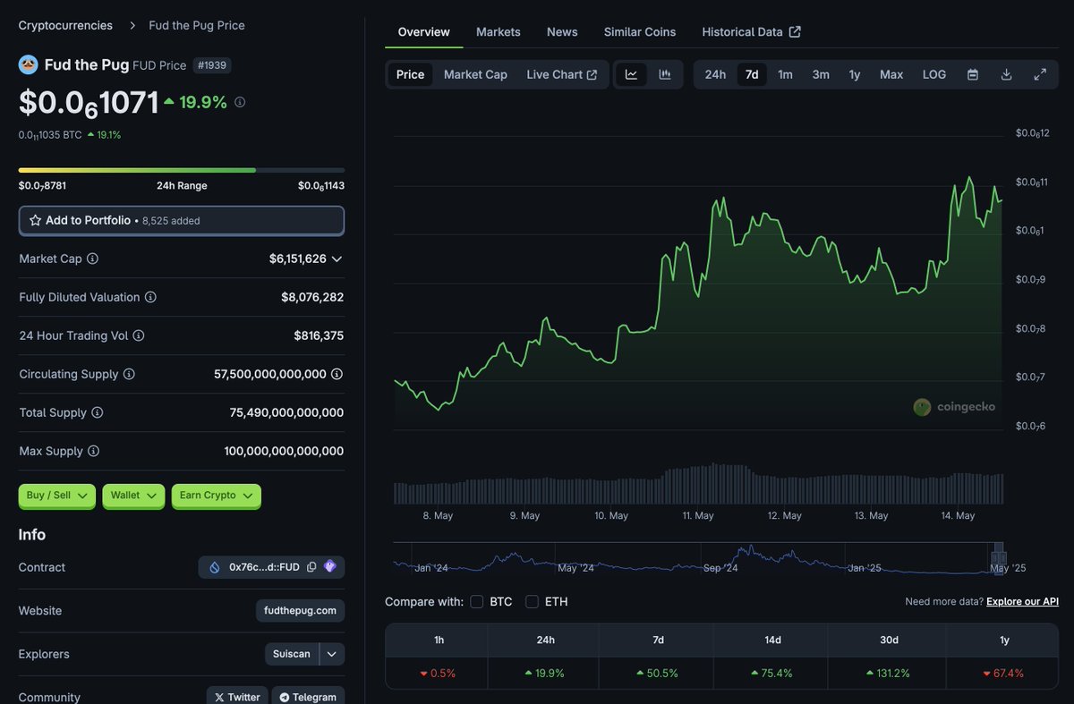
Task: Click the 24h Range progress bar
Action: pos(182,170)
